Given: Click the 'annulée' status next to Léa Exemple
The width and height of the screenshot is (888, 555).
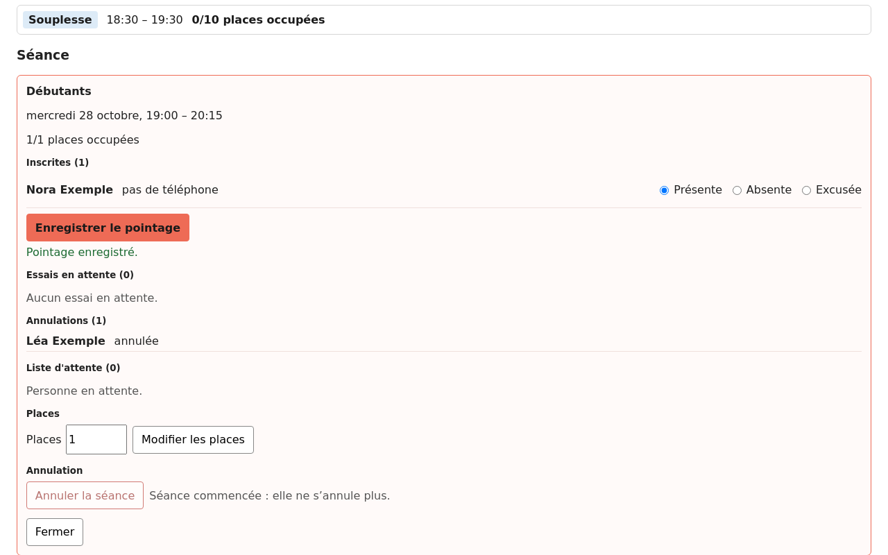Looking at the screenshot, I should [137, 341].
